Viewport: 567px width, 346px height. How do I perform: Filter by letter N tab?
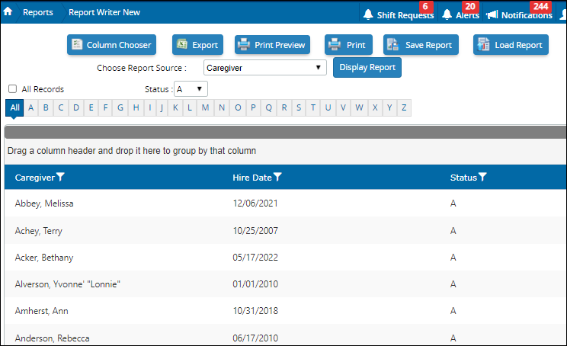pyautogui.click(x=222, y=107)
